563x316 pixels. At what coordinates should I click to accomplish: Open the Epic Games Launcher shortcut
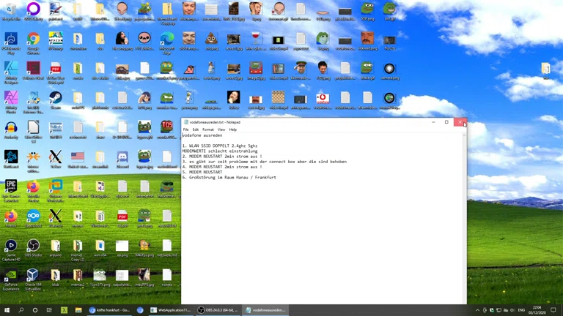tap(11, 187)
